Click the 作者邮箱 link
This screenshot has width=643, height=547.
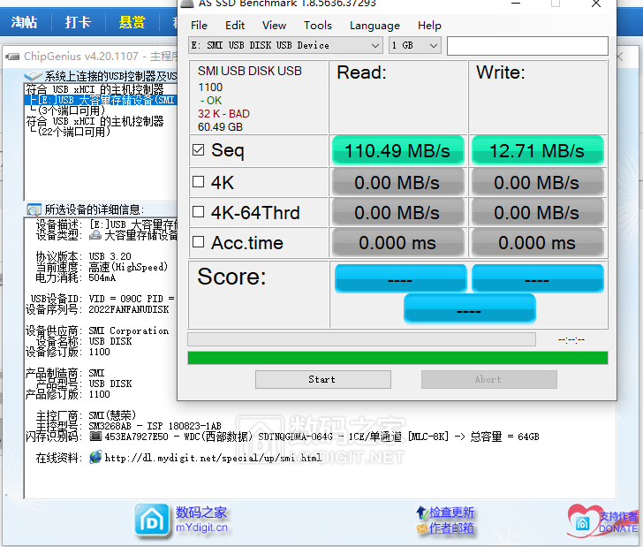[x=451, y=528]
